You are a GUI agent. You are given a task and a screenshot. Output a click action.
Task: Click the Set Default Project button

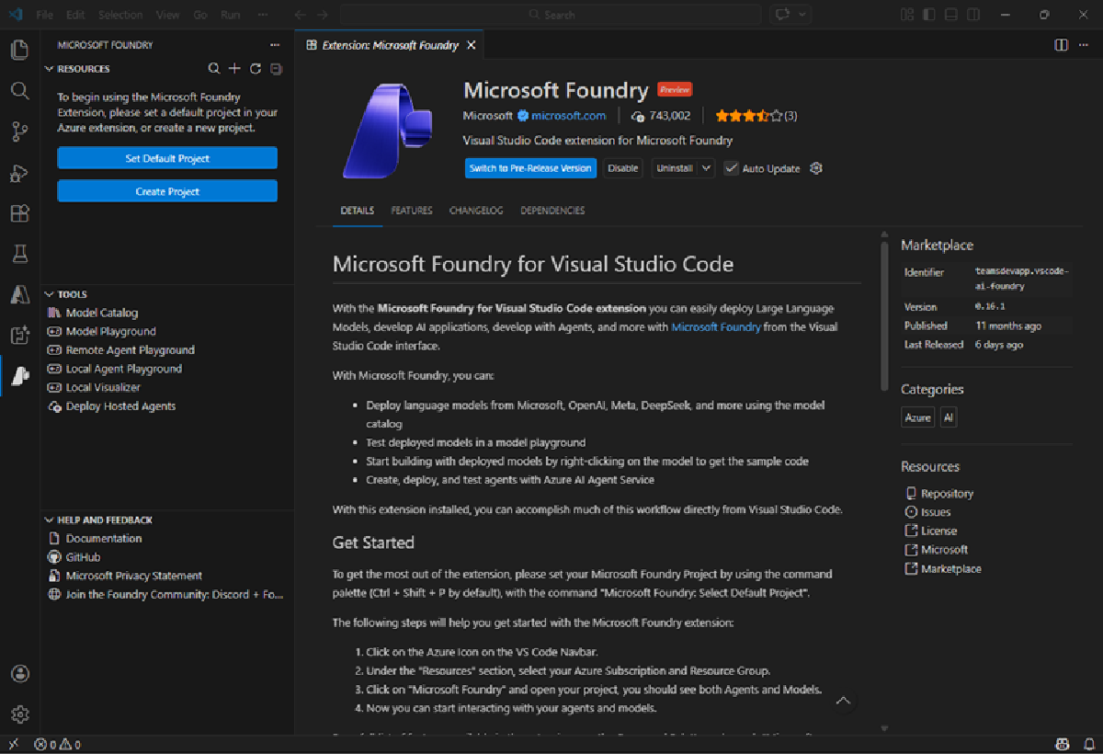(x=166, y=157)
